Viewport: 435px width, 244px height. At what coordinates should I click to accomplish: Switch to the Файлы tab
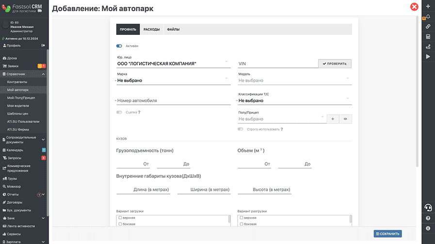tap(173, 30)
